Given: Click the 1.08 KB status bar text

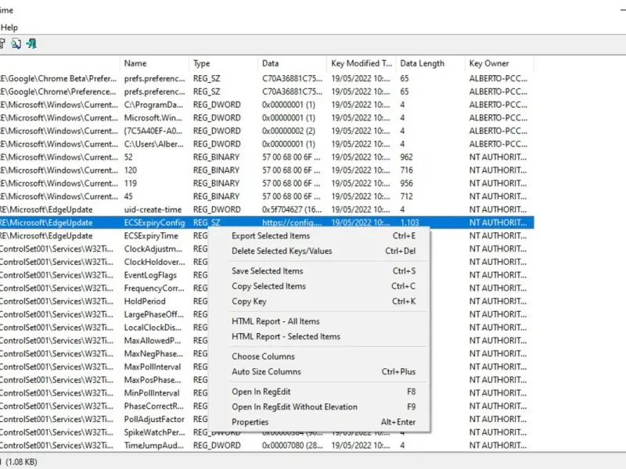Looking at the screenshot, I should coord(22,462).
